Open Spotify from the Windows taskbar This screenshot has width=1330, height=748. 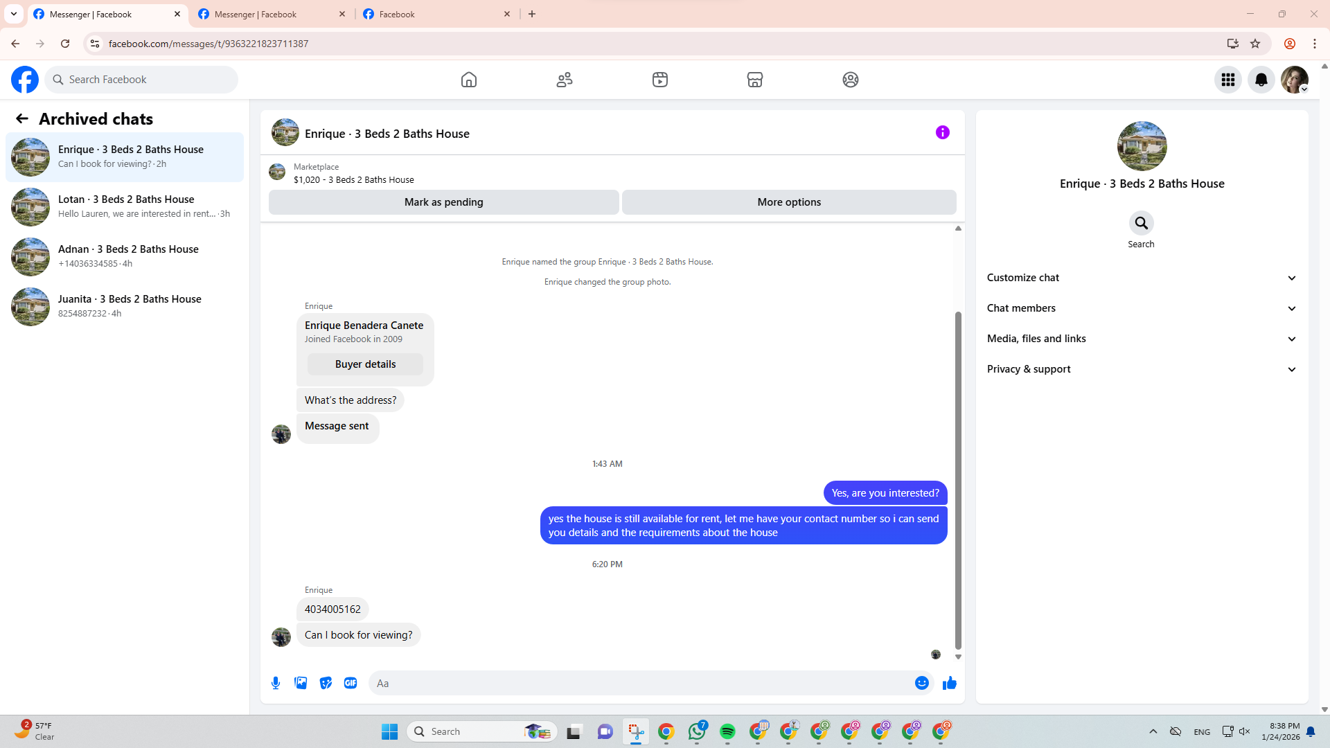click(727, 731)
